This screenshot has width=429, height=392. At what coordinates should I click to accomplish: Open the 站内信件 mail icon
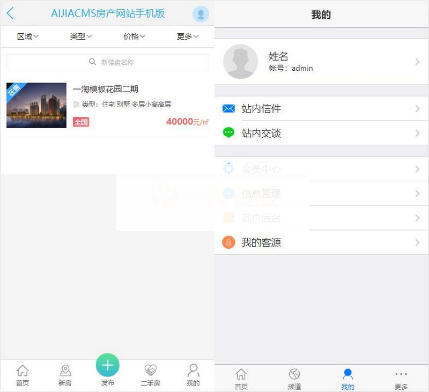(230, 108)
